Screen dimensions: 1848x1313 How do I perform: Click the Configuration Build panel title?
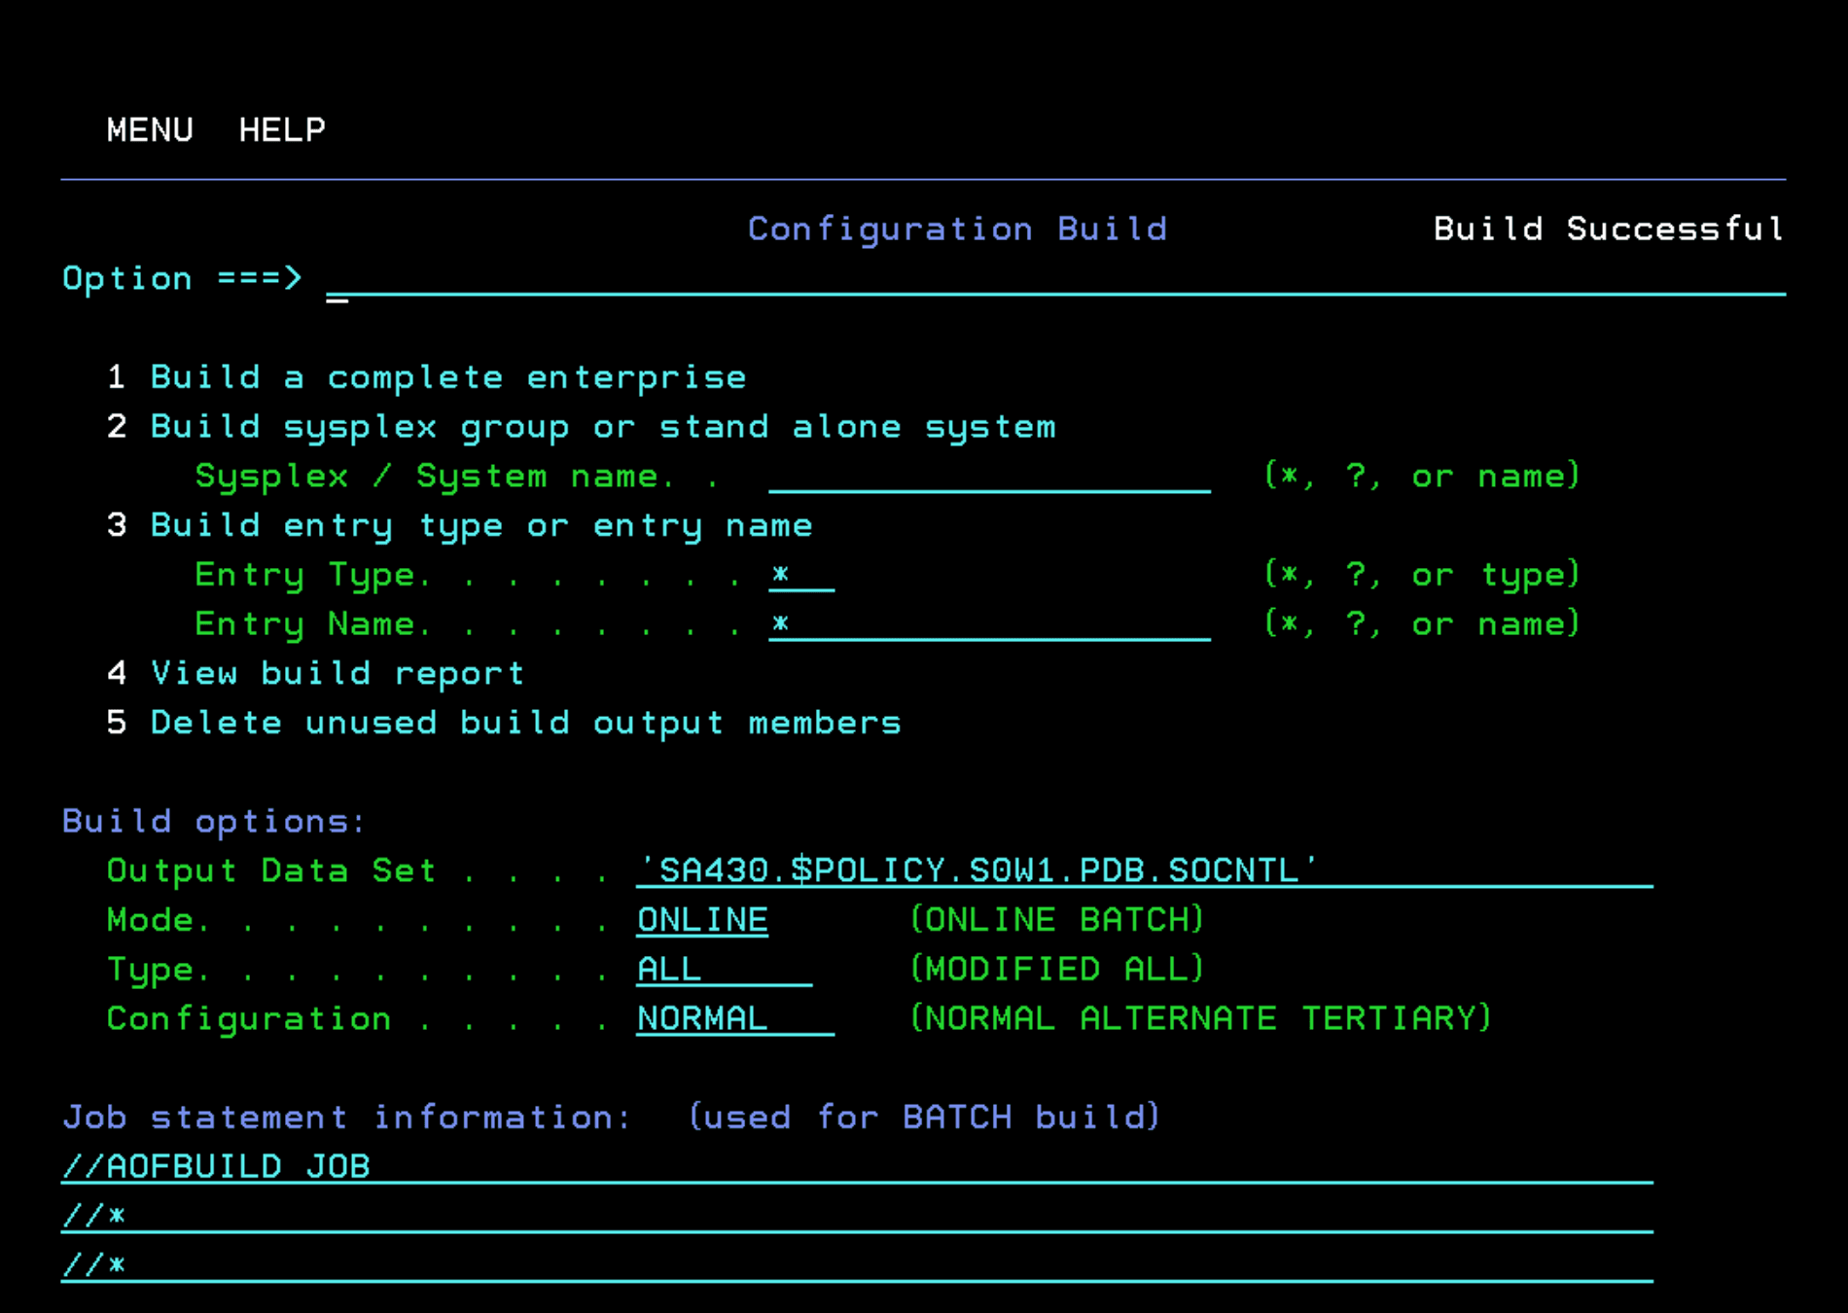click(957, 230)
